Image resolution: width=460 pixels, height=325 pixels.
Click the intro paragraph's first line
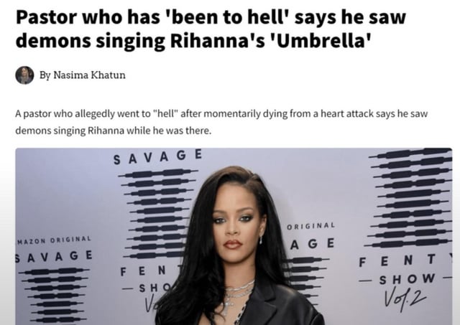click(221, 113)
